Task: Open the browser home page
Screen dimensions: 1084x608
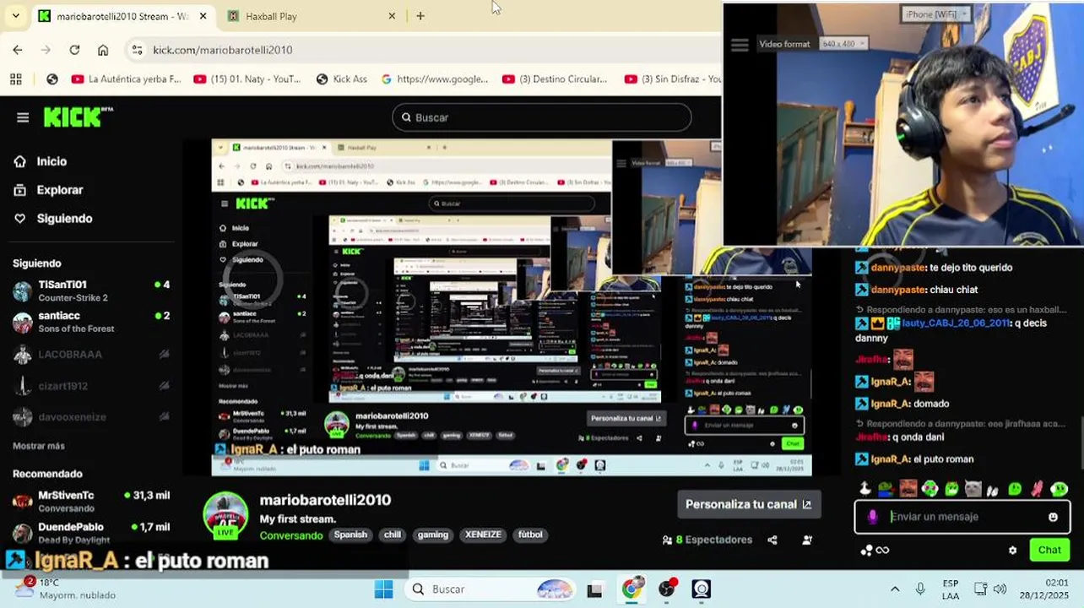Action: click(x=103, y=50)
